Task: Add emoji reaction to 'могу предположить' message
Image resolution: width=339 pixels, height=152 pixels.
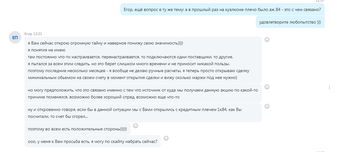Action: 267,87
